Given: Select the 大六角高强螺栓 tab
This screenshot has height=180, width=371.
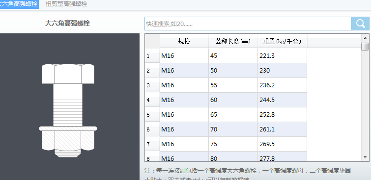Looking at the screenshot, I should coord(19,4).
